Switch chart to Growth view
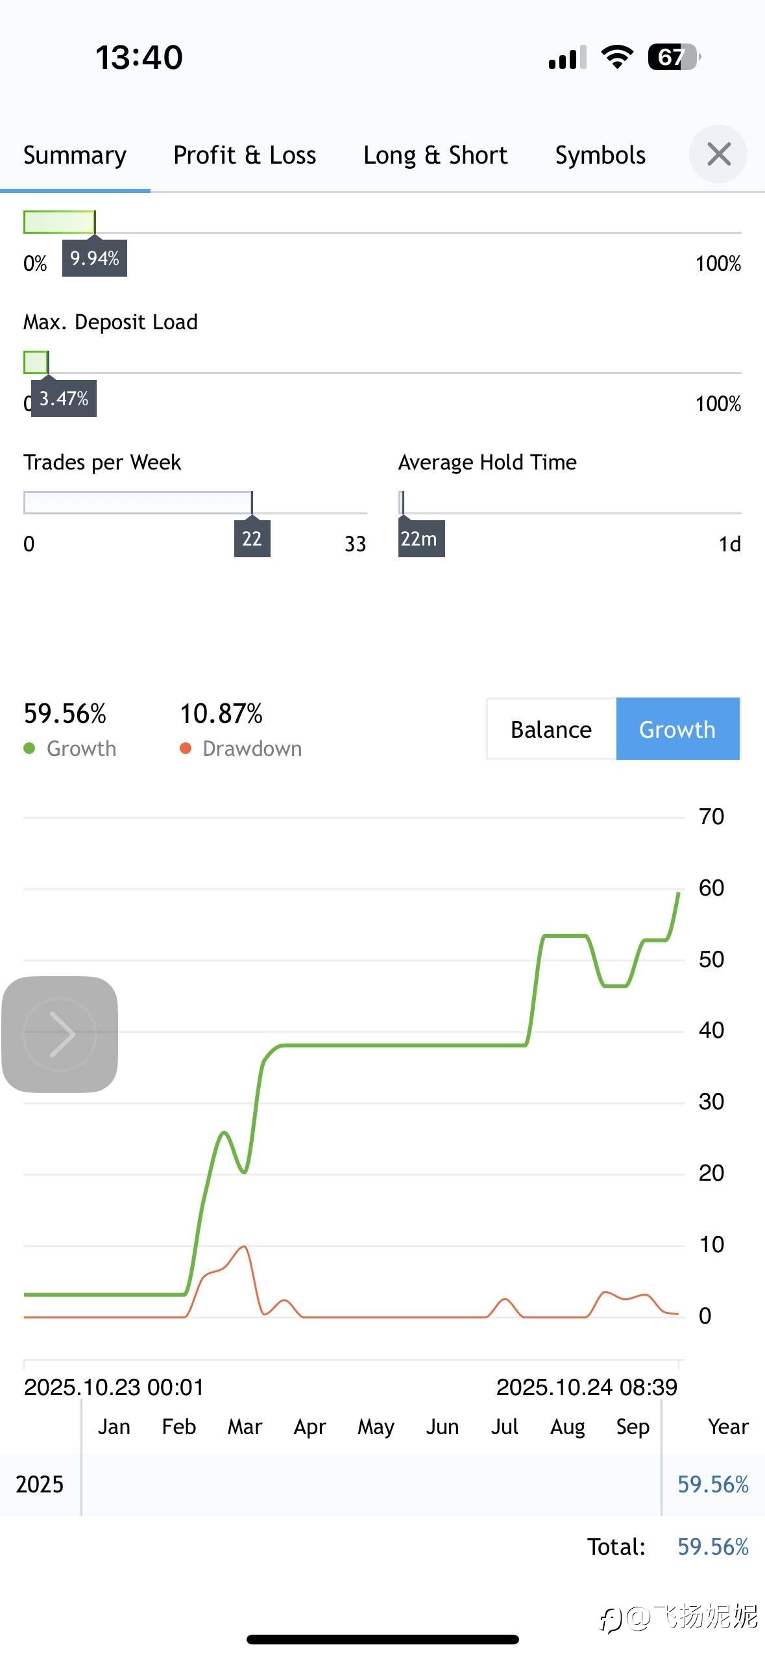Screen dimensions: 765x1660 (677, 729)
